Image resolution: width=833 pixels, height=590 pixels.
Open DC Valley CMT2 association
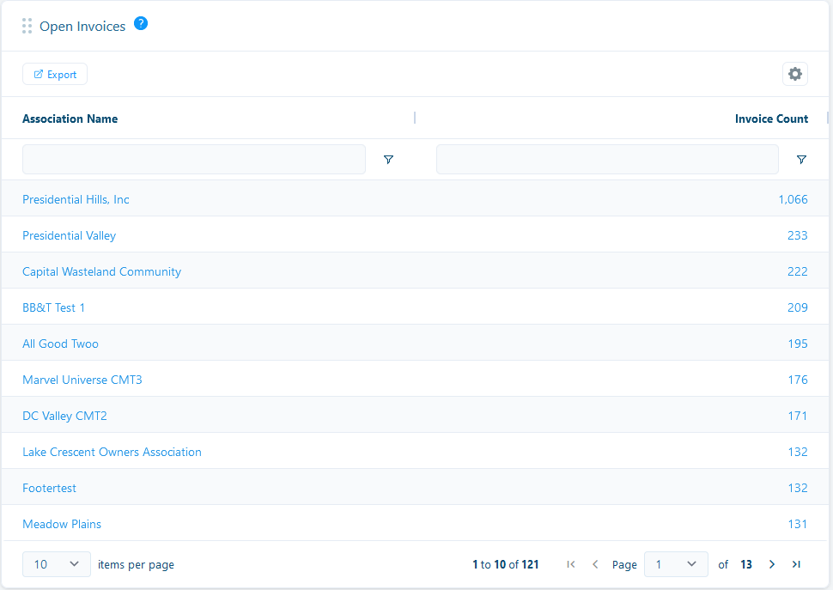[64, 416]
